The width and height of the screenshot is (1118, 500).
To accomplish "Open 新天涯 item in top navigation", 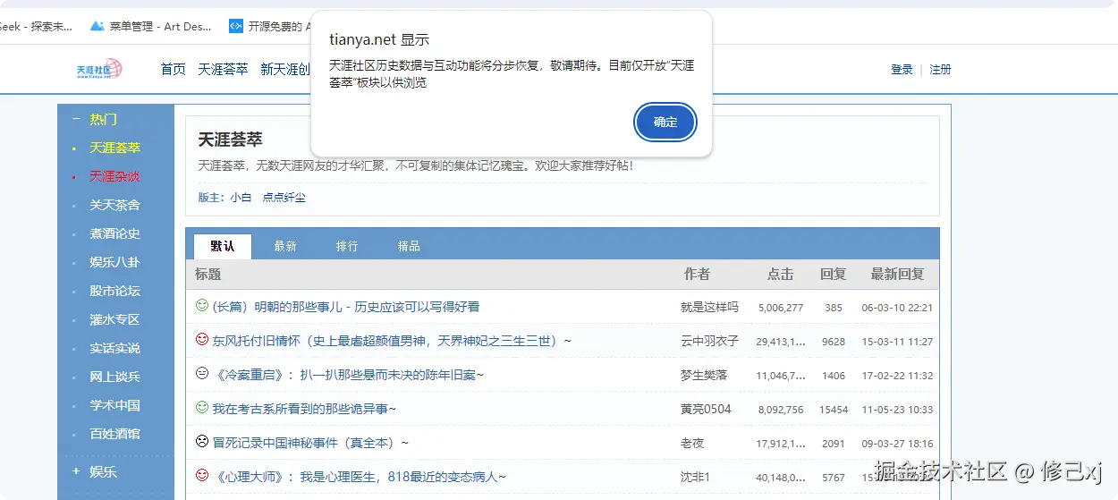I will coord(285,69).
